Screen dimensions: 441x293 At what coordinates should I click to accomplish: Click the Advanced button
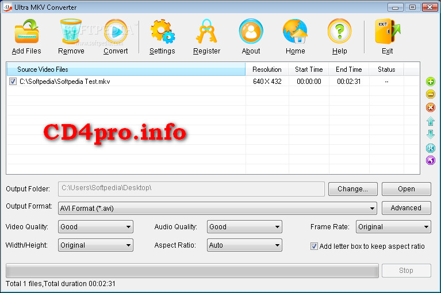click(x=406, y=208)
